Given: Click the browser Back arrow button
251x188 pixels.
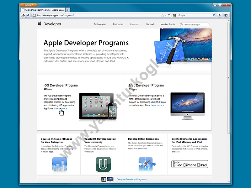Looking at the screenshot, I should [24, 15].
